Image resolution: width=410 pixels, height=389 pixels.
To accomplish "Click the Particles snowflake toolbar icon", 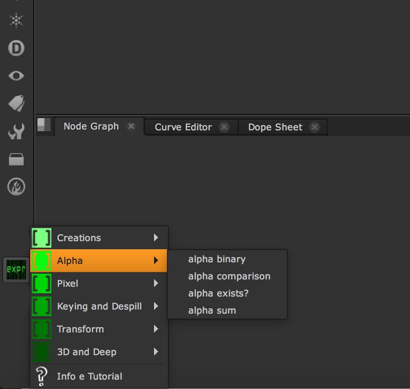I will point(16,20).
